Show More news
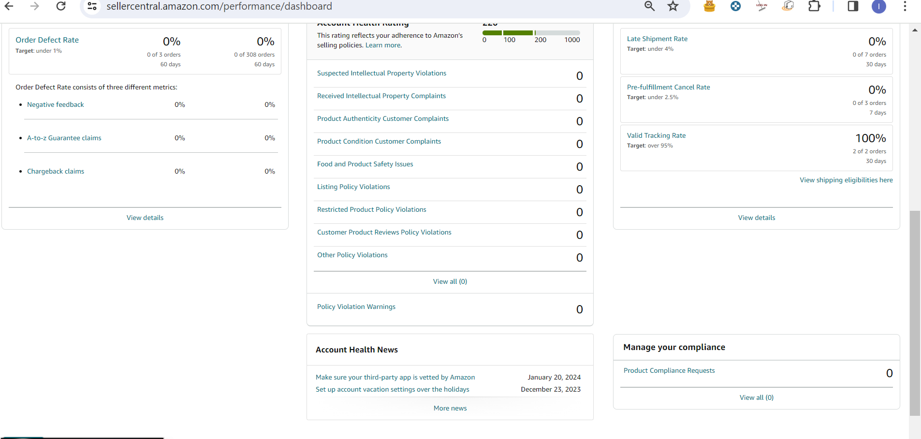 point(450,408)
